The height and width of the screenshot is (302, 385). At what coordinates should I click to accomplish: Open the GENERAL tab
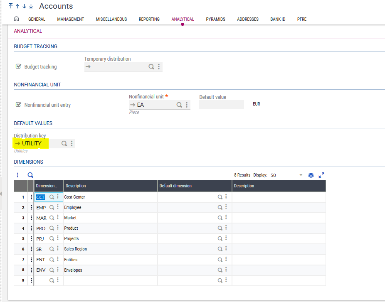(37, 19)
